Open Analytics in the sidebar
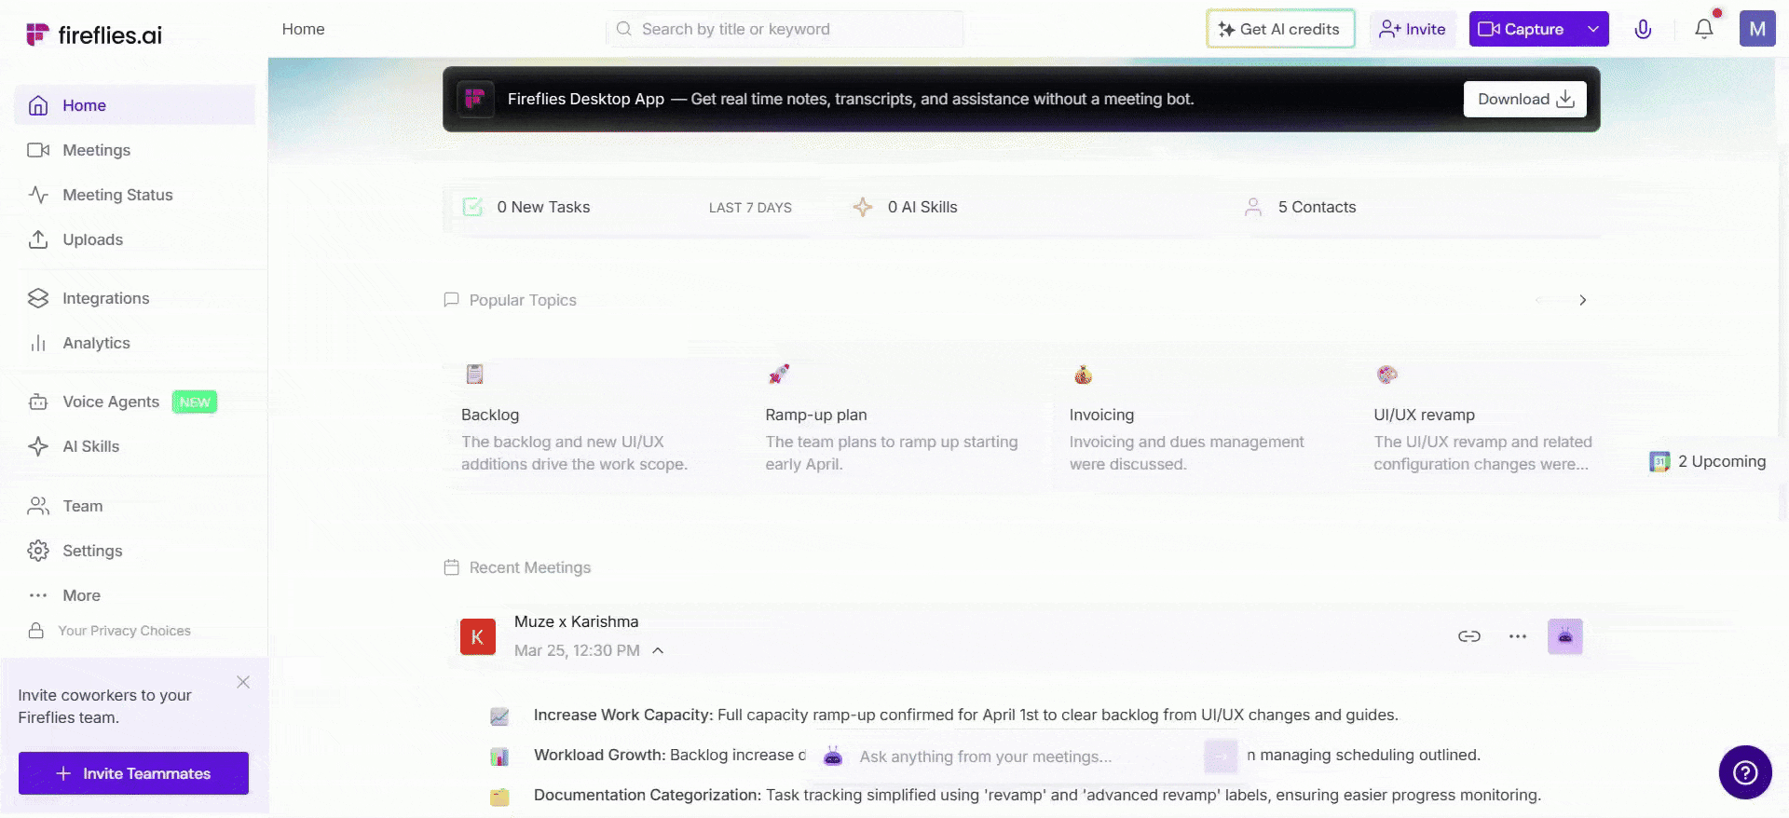Viewport: 1789px width, 818px height. 135,343
